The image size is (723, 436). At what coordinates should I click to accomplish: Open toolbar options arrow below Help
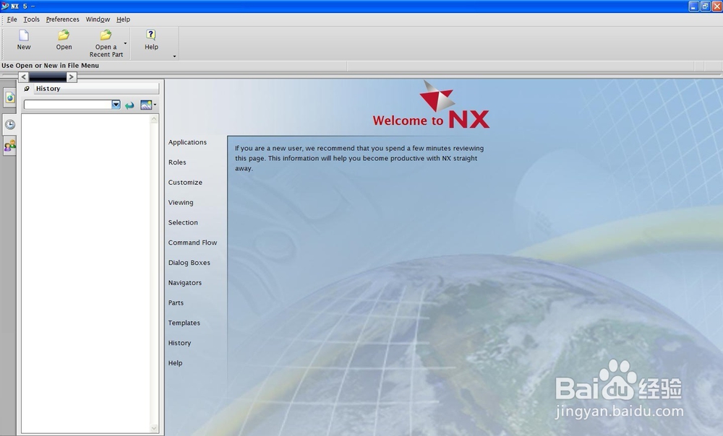point(174,56)
